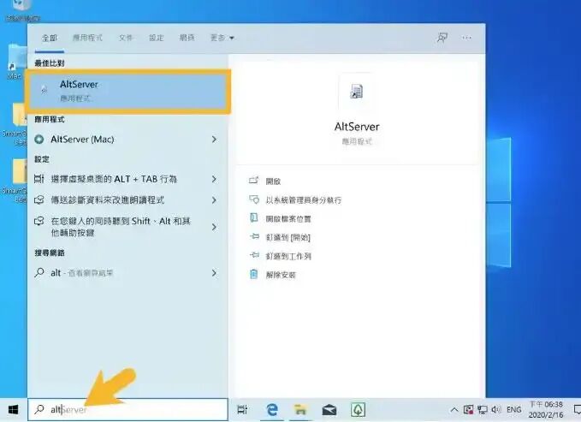Switch to the 全部 (All) search tab
The image size is (581, 422).
(50, 38)
